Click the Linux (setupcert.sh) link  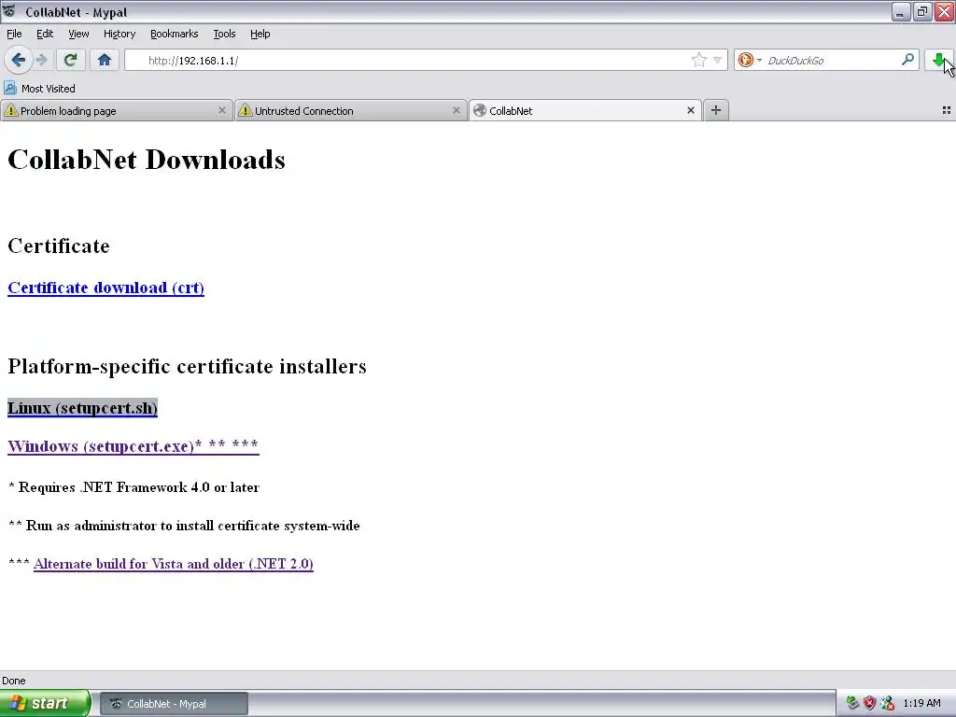[x=82, y=408]
